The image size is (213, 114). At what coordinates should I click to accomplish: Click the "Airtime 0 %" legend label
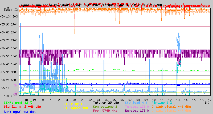point(162,103)
